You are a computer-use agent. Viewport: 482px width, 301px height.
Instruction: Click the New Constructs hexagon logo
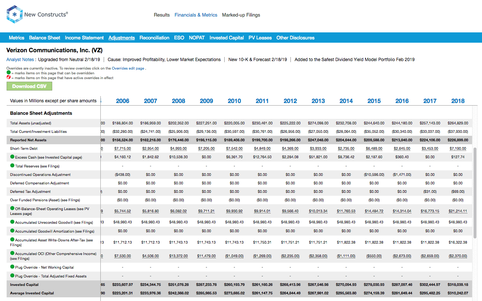[14, 14]
